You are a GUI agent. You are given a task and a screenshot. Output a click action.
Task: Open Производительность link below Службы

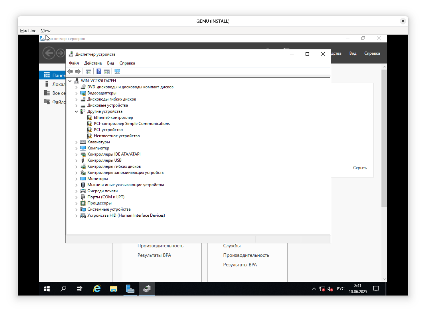(x=246, y=255)
